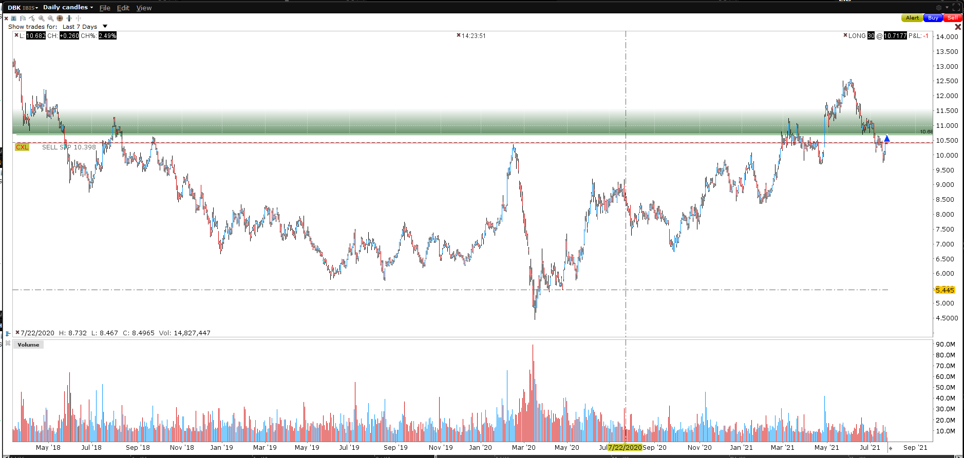Click the May '18 date axis label

point(48,447)
